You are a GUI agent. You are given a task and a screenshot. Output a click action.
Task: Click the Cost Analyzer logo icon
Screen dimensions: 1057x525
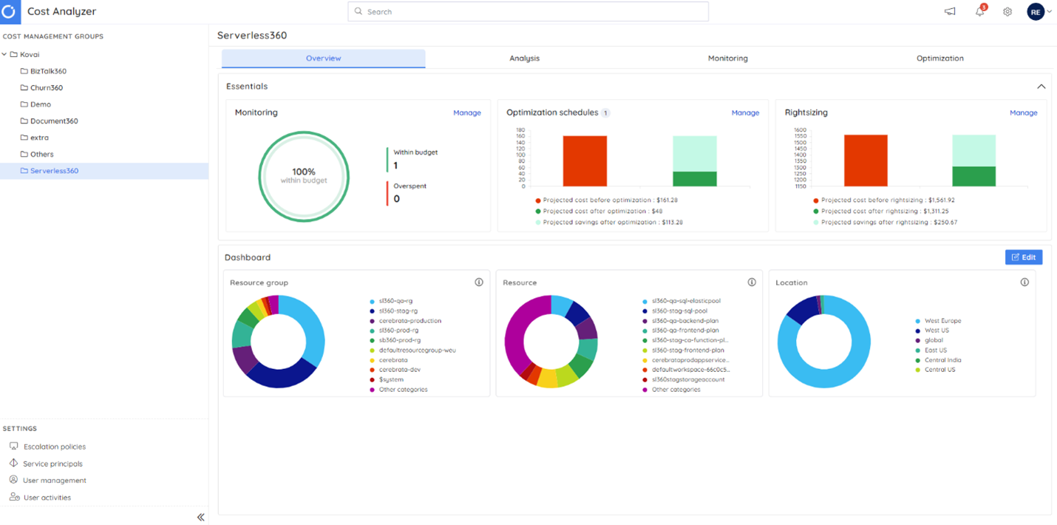[10, 11]
